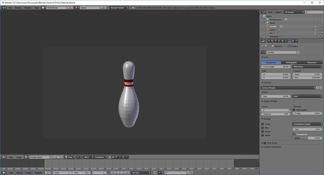Click the Lamp object icon in outliner
Viewport: 324px width, 175px height.
[x=267, y=30]
